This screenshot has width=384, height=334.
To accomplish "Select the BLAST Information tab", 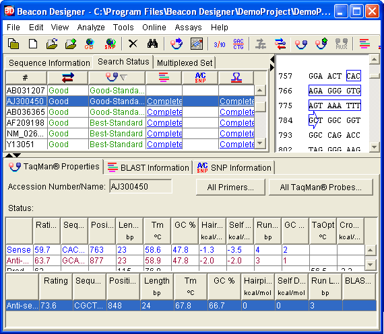I will [x=148, y=168].
